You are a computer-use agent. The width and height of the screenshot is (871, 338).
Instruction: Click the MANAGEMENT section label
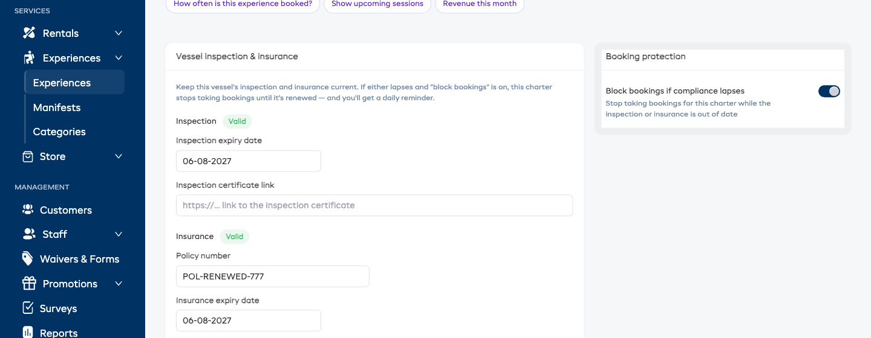click(42, 187)
